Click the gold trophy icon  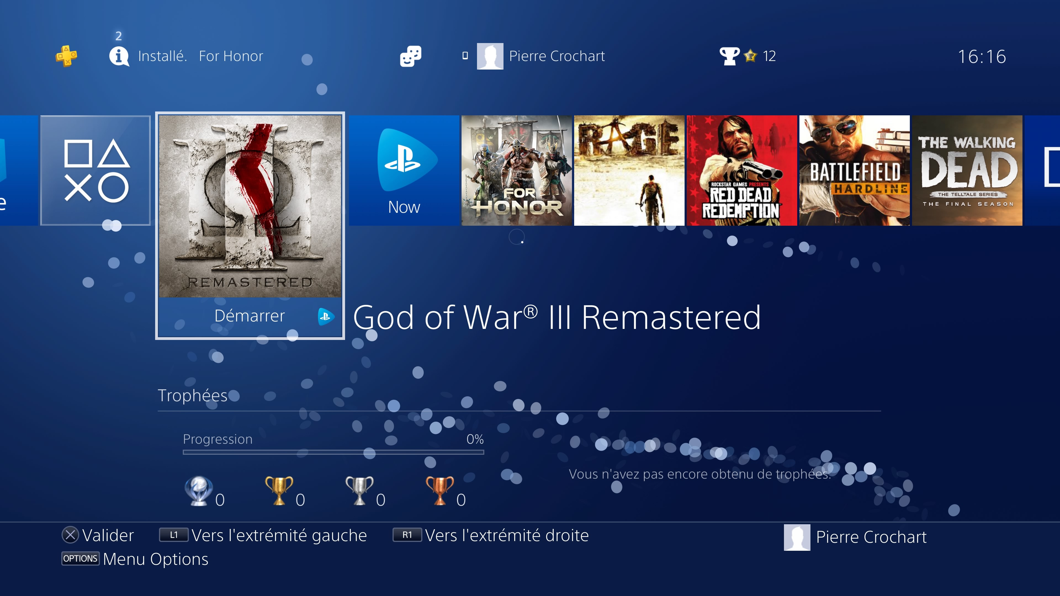pos(279,491)
